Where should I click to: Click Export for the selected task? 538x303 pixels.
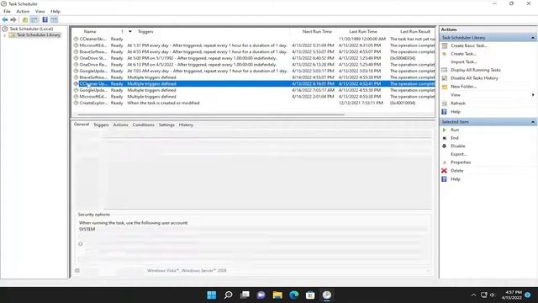(x=459, y=155)
